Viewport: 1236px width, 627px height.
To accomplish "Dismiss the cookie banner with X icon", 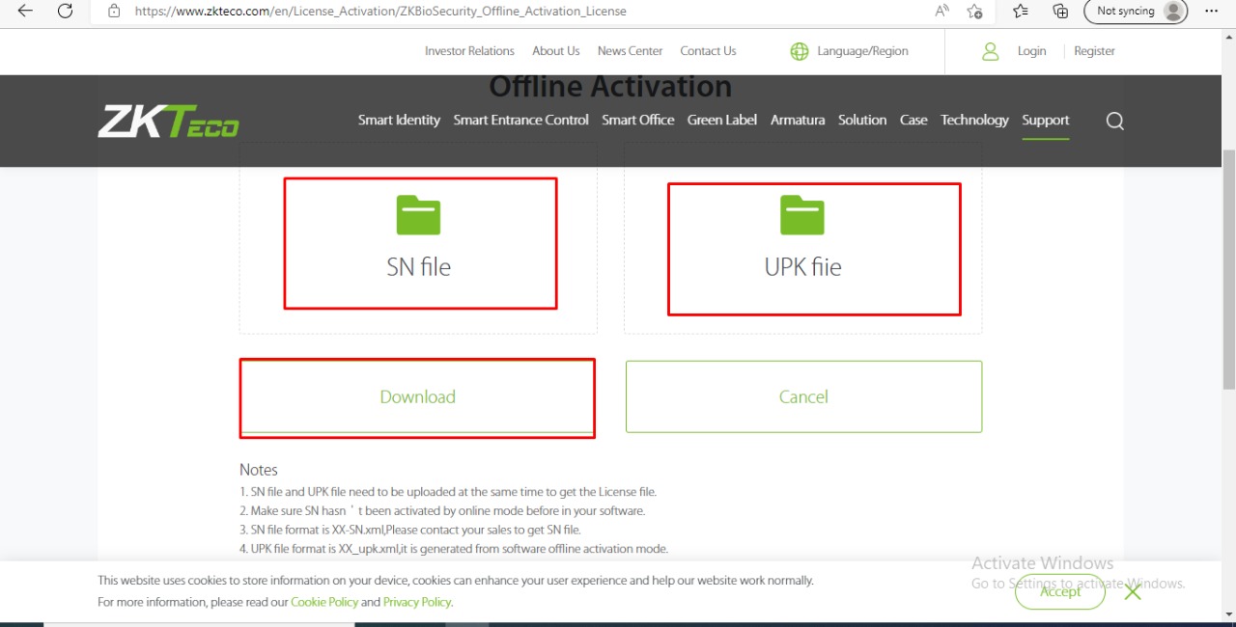I will point(1133,591).
